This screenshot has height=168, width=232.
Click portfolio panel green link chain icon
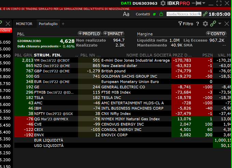(213, 23)
